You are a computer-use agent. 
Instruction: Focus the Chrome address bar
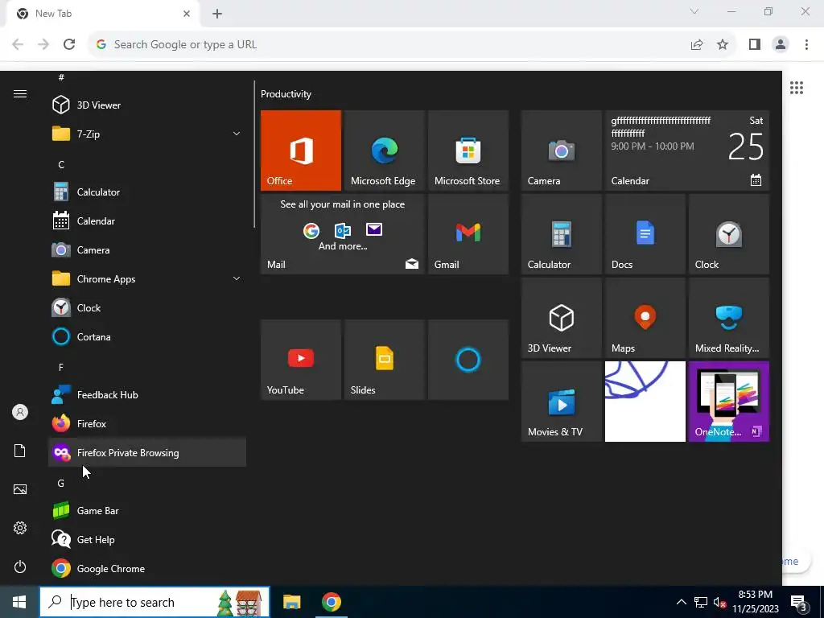pyautogui.click(x=389, y=45)
